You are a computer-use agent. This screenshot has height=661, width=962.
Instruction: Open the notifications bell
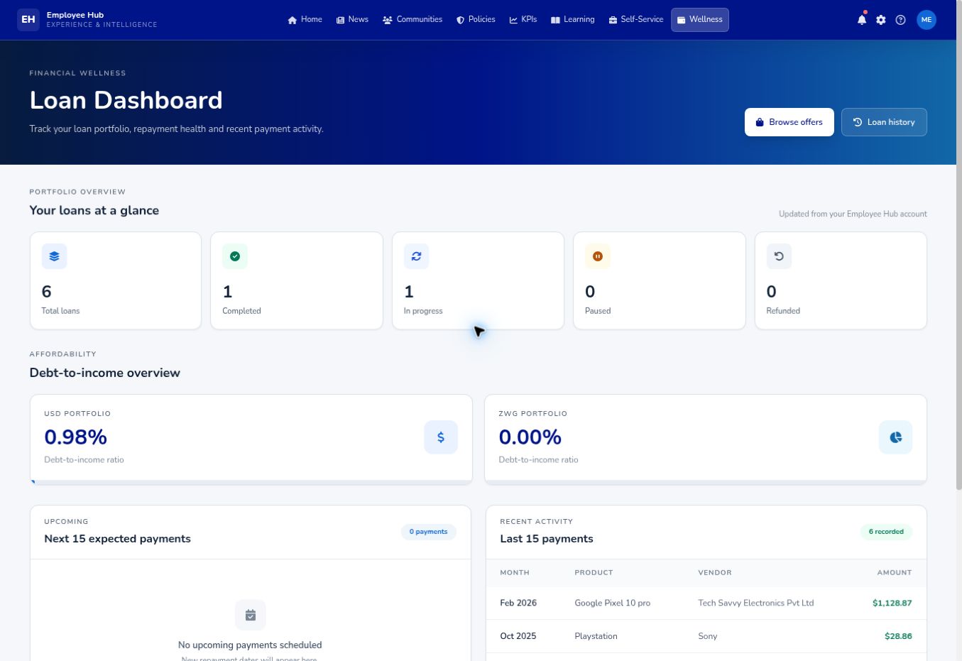coord(861,20)
